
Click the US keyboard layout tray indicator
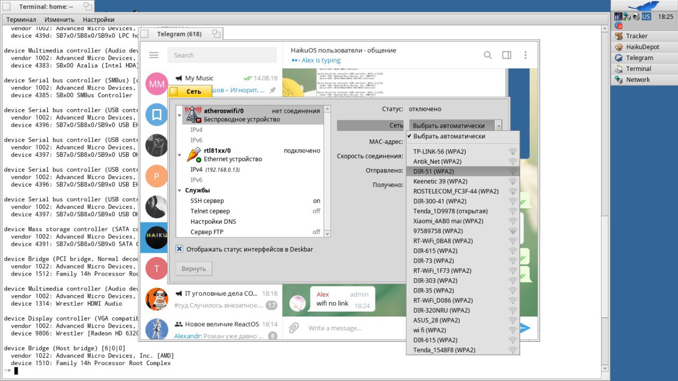point(646,16)
